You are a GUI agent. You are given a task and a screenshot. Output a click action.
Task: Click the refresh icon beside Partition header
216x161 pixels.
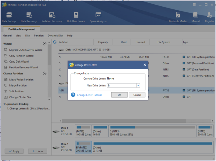tap(55, 42)
